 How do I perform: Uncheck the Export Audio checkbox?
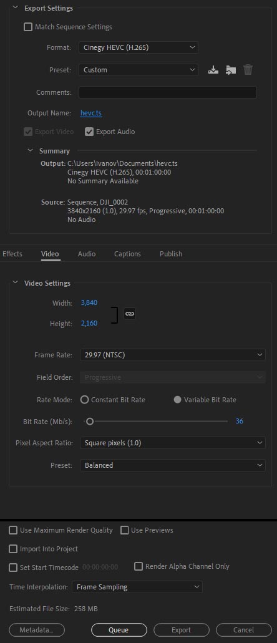[x=89, y=132]
